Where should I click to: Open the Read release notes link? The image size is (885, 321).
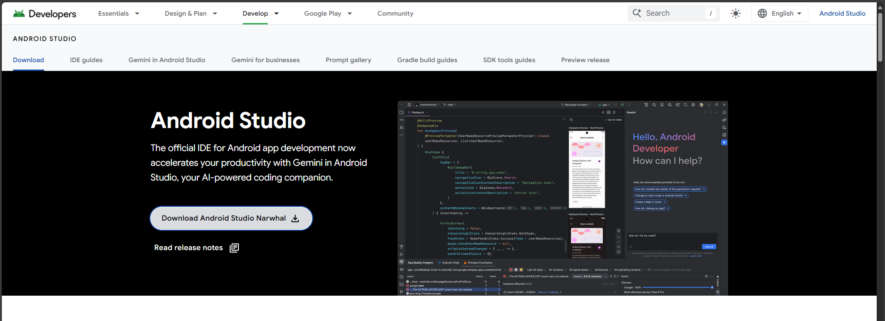[196, 248]
